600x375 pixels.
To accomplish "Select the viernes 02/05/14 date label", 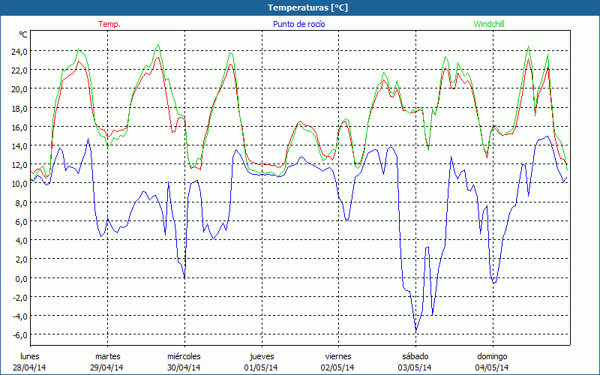I will click(x=337, y=361).
